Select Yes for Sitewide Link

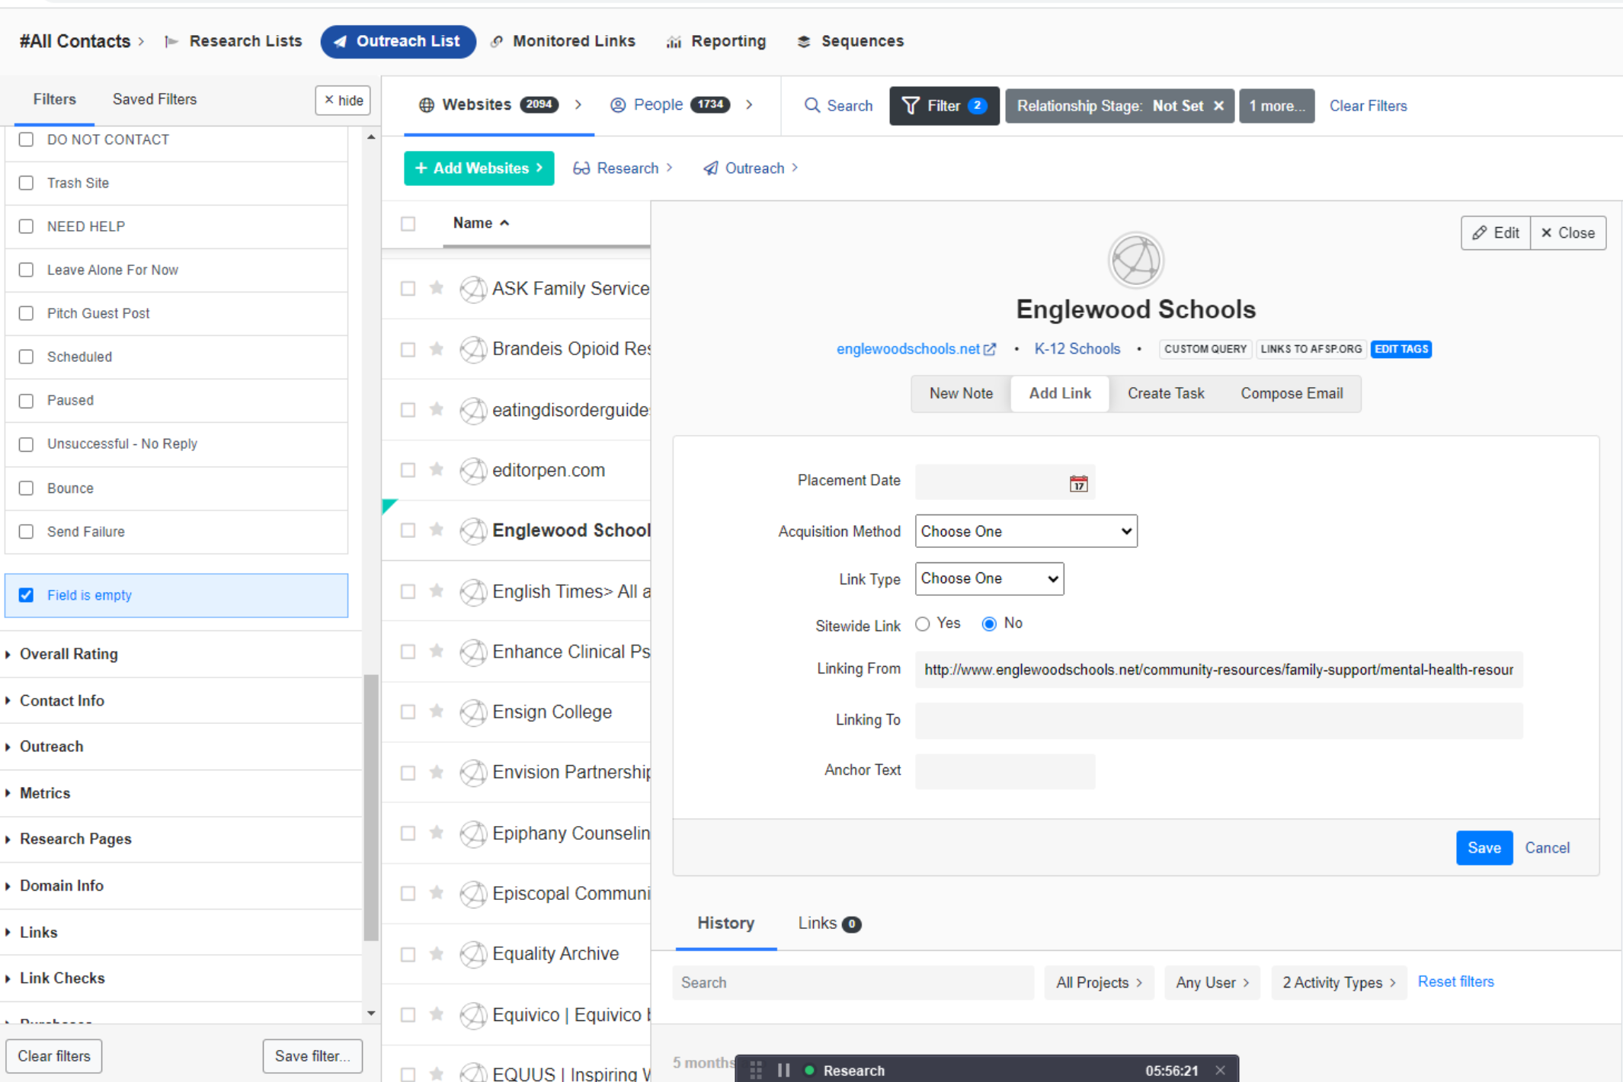point(923,624)
